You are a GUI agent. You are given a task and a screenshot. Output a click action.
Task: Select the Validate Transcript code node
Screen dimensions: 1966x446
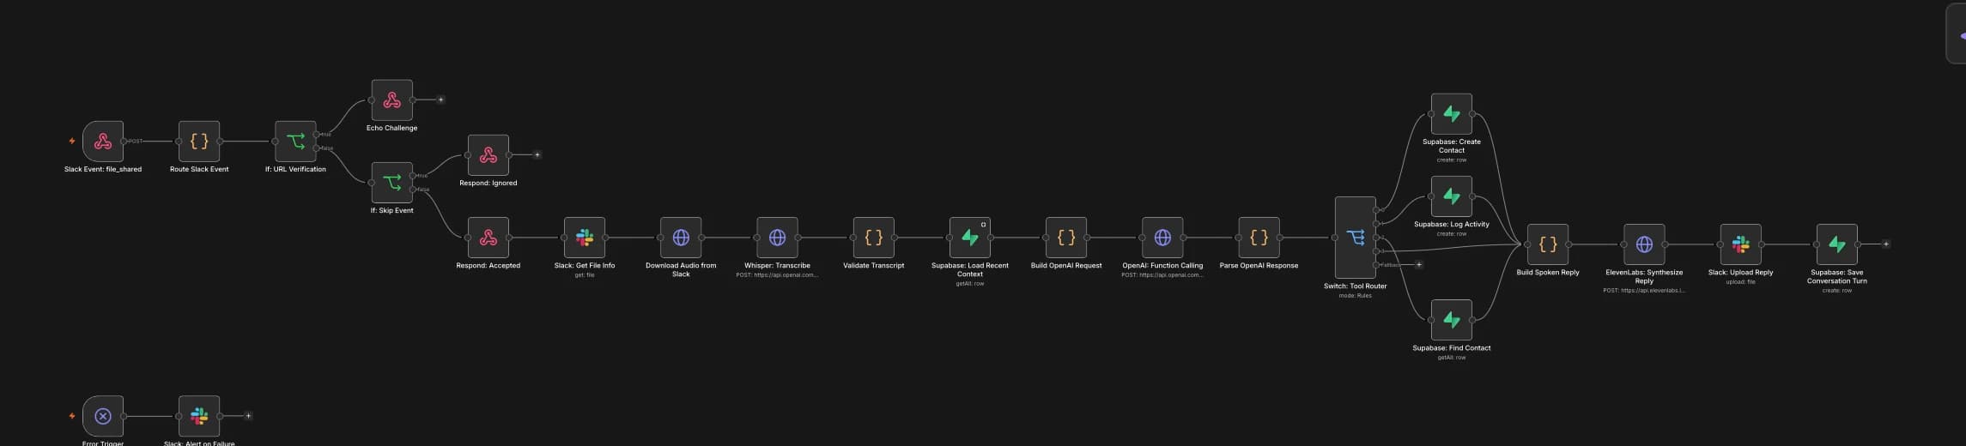coord(874,238)
